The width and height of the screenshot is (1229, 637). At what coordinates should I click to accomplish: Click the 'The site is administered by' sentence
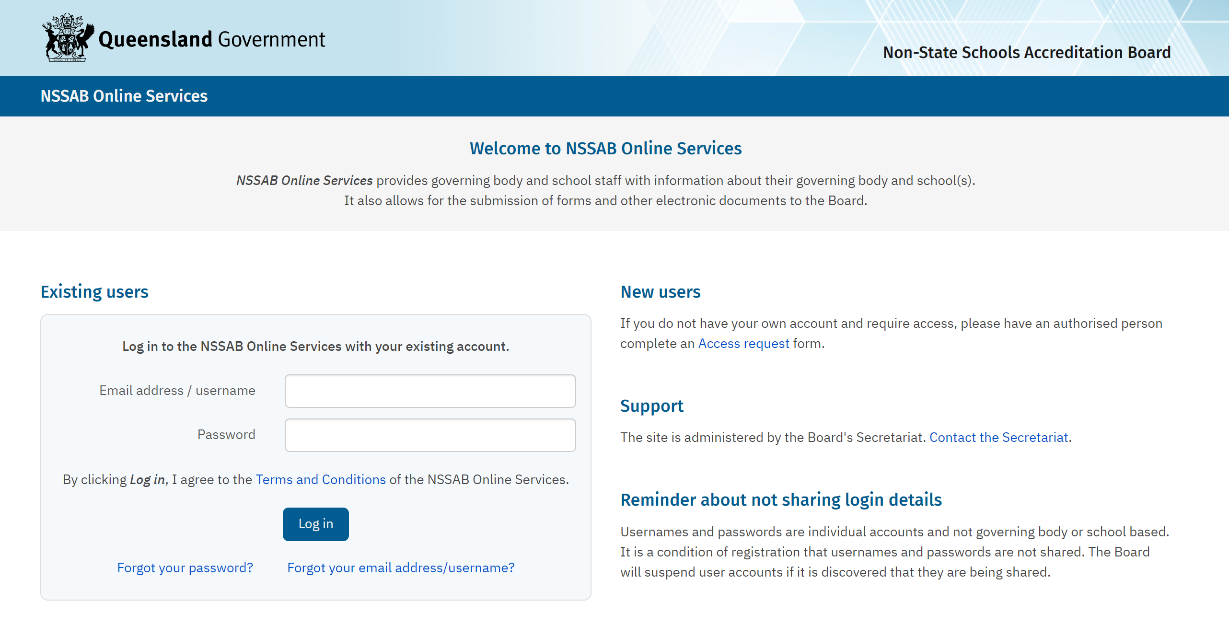[773, 437]
